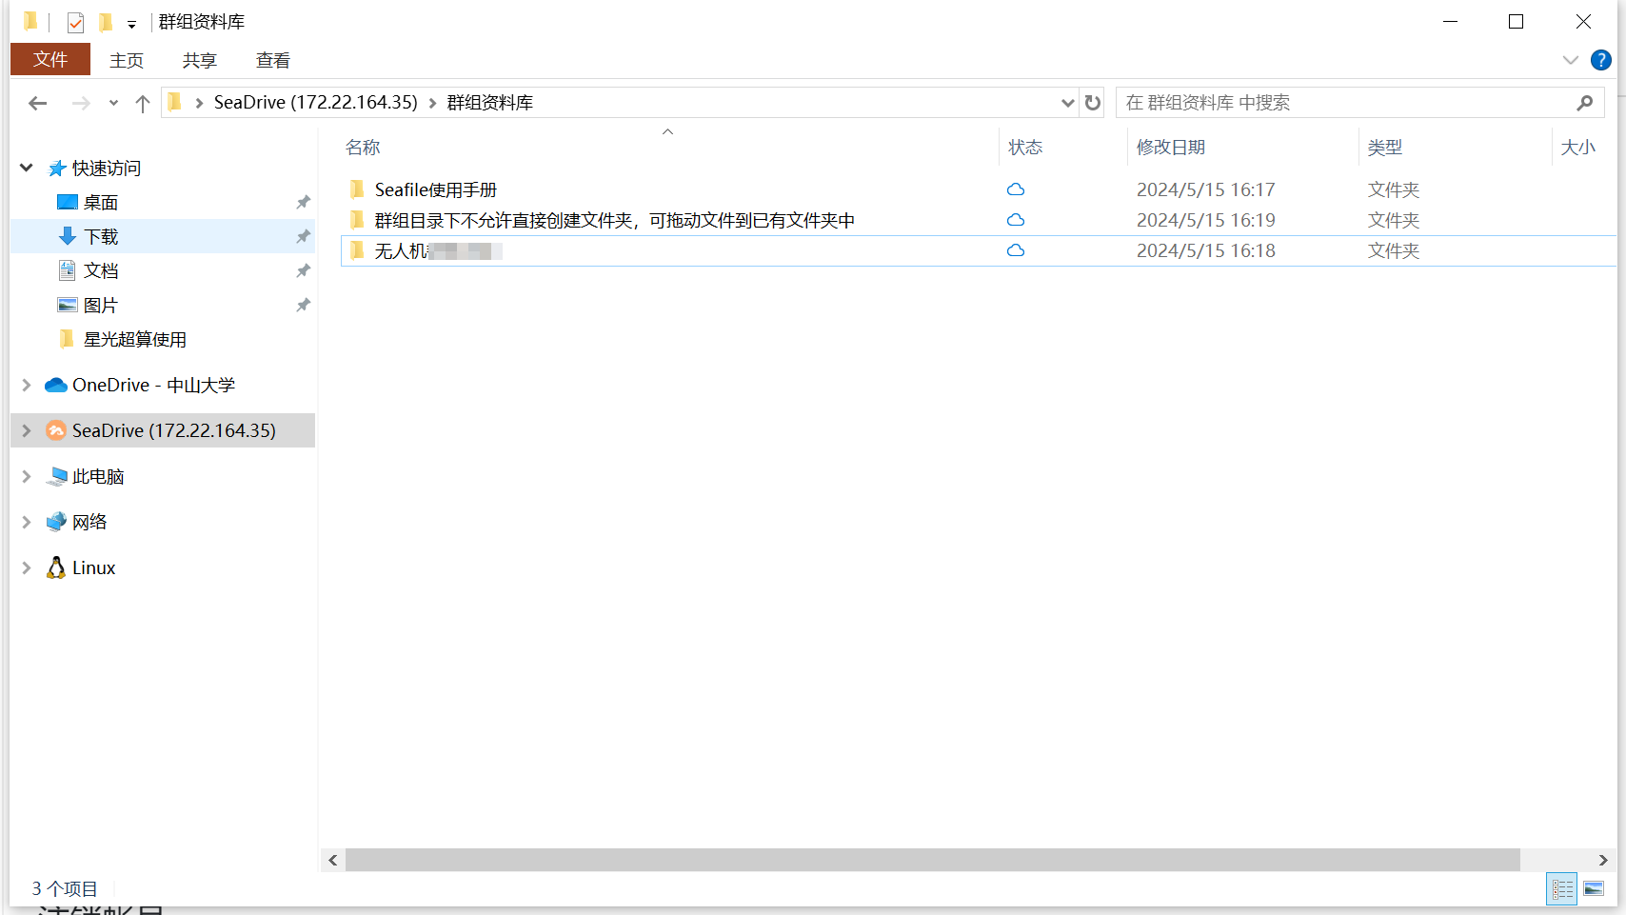The width and height of the screenshot is (1626, 915).
Task: Collapse the 快速访问 tree section
Action: coord(27,168)
